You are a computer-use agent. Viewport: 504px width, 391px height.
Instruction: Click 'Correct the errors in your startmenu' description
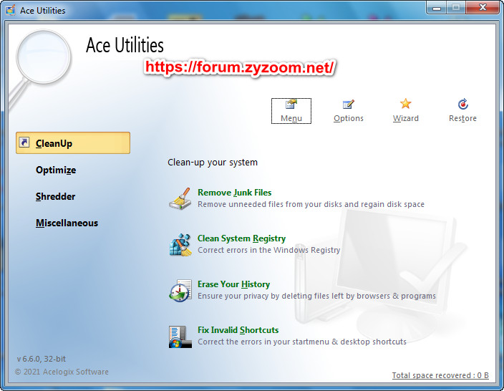(x=302, y=342)
